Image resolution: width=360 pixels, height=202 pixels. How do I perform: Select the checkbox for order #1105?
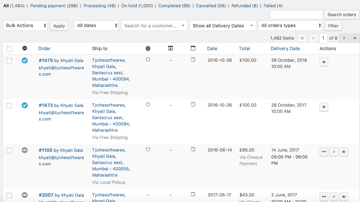pos(9,150)
